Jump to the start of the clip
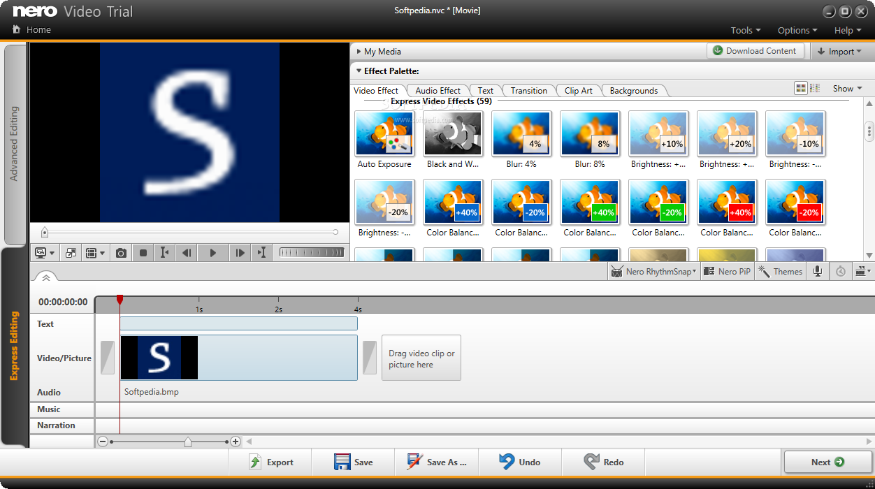Image resolution: width=875 pixels, height=489 pixels. (x=164, y=253)
